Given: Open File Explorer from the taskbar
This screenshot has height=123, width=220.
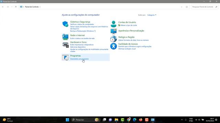Looking at the screenshot, I should (x=117, y=120).
